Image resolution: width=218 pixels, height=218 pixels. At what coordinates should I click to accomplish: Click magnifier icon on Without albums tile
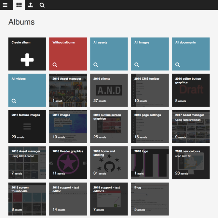pyautogui.click(x=55, y=65)
